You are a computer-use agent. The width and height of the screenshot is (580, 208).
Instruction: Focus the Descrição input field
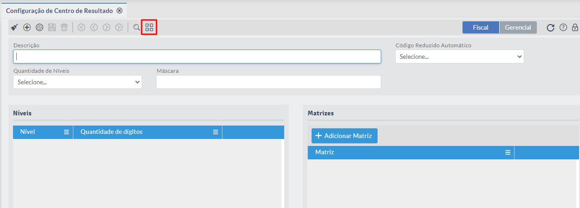point(197,57)
